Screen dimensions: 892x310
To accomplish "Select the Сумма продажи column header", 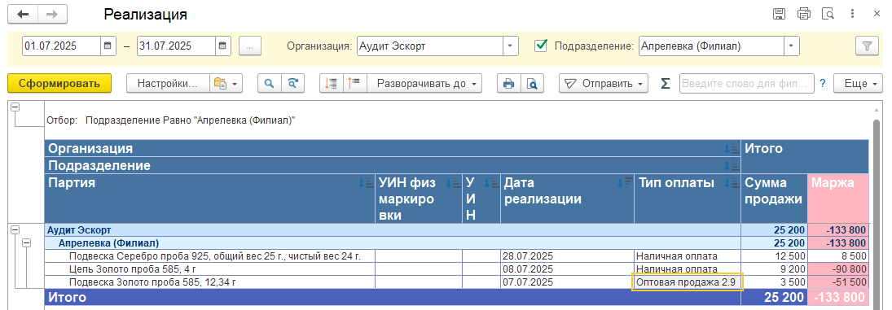I will [x=774, y=199].
